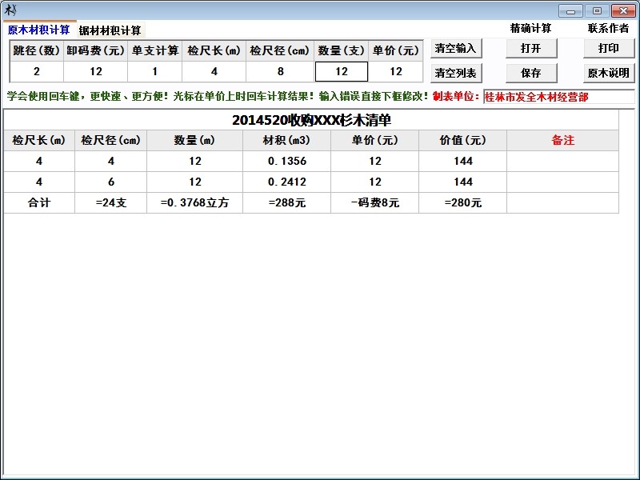The height and width of the screenshot is (480, 640).
Task: Click the 合计 row in the table
Action: point(38,204)
